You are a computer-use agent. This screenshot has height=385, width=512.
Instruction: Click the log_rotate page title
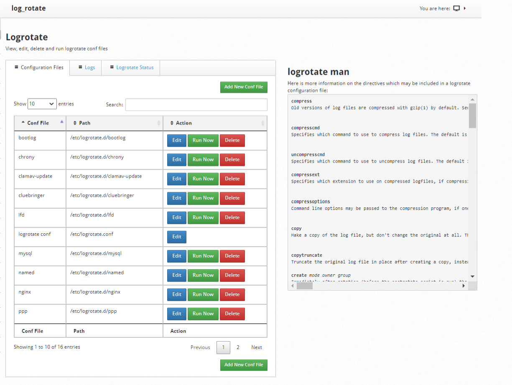29,8
